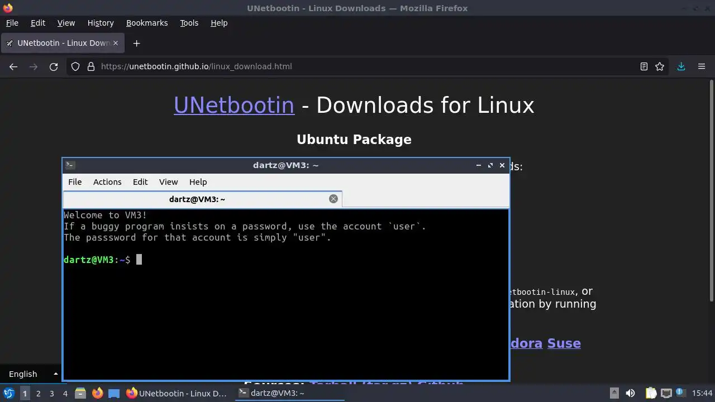The height and width of the screenshot is (402, 715).
Task: Go back with Firefox back arrow
Action: pos(13,66)
